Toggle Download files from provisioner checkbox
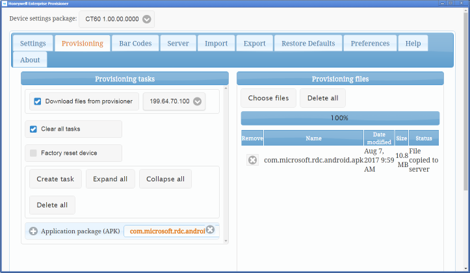The image size is (470, 273). pos(38,101)
